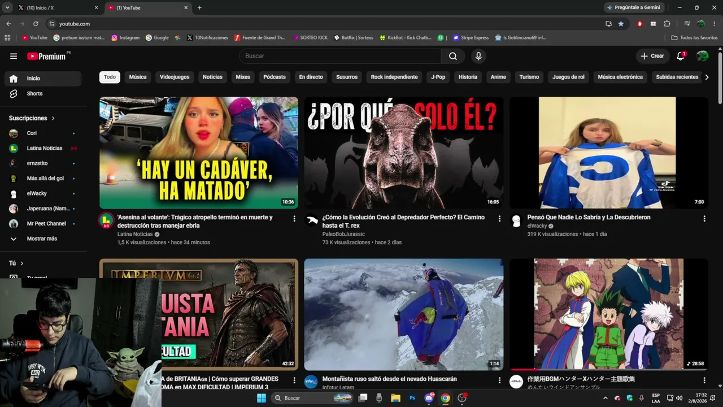Viewport: 723px width, 407px height.
Task: Open Chrome media controls icon
Action: click(x=687, y=24)
